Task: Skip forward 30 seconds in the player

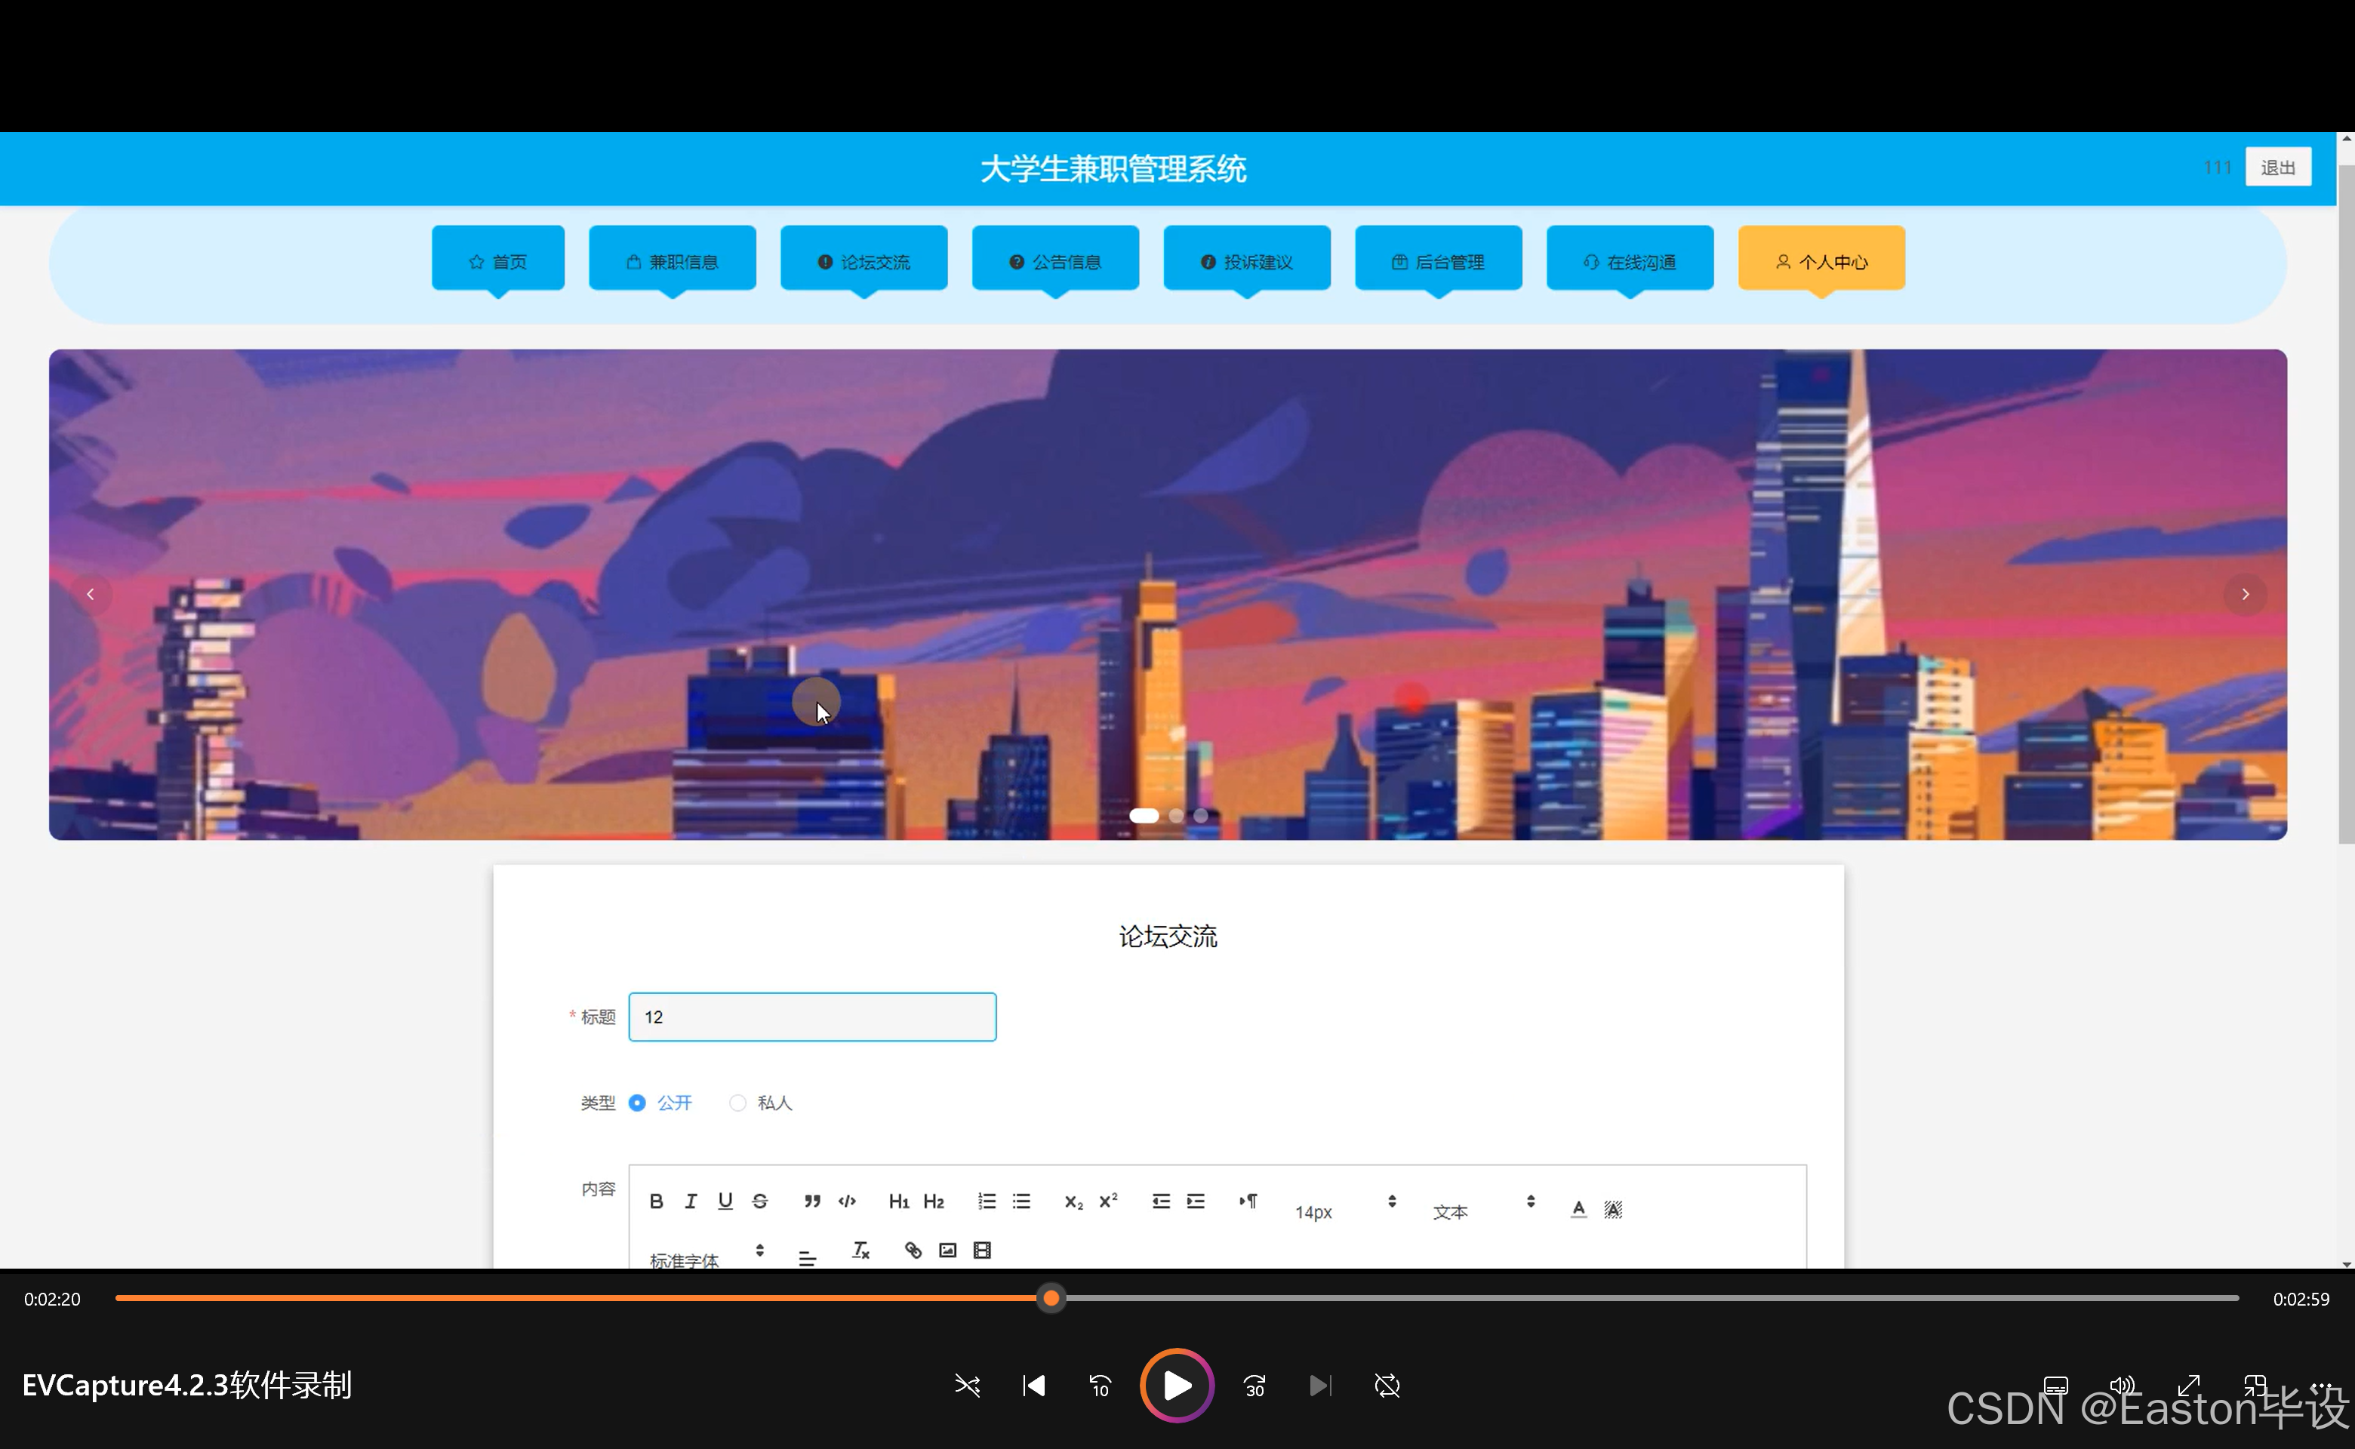Action: (1254, 1385)
